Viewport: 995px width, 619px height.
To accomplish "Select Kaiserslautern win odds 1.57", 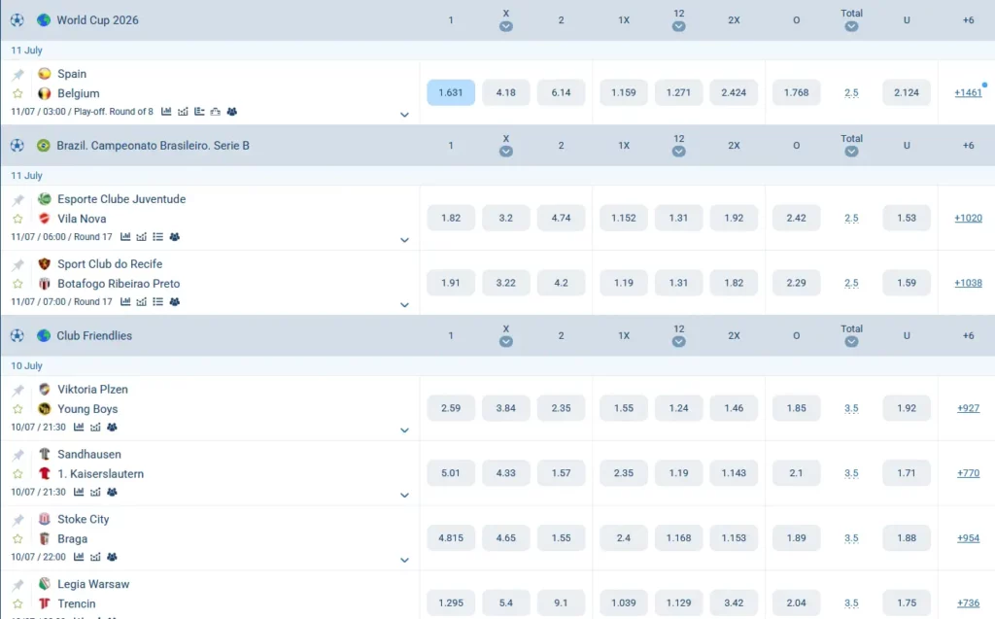I will point(561,473).
